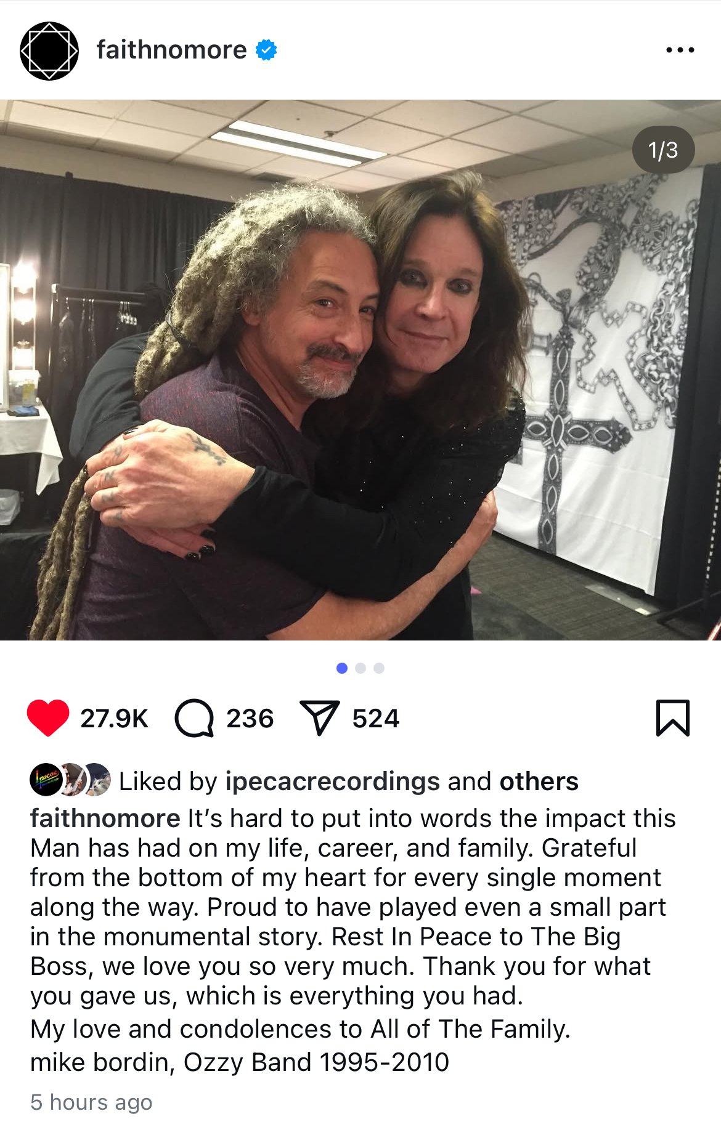Unlike the post via red heart icon
This screenshot has height=1127, width=721.
(x=48, y=718)
